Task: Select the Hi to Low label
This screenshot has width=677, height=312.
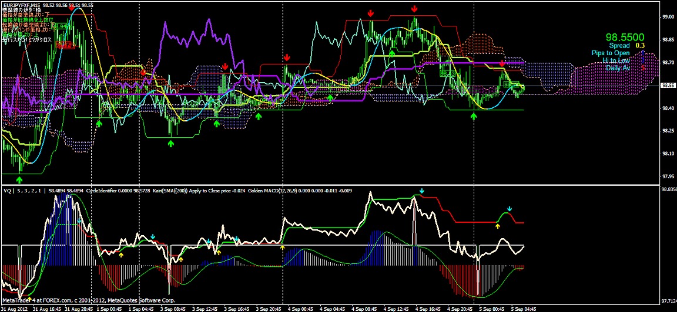Action: [x=615, y=60]
